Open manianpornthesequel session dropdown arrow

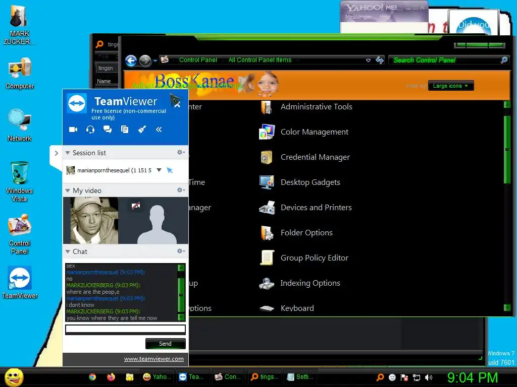(159, 170)
